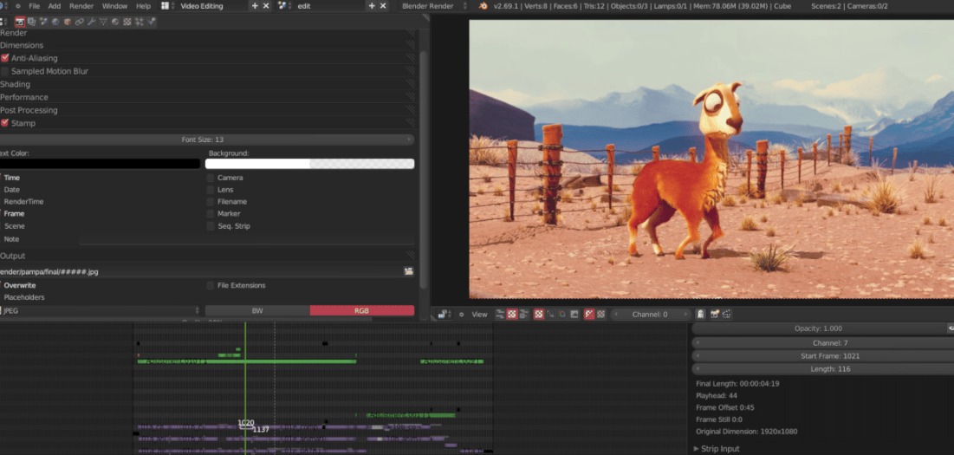
Task: Open the File menu
Action: coord(34,6)
